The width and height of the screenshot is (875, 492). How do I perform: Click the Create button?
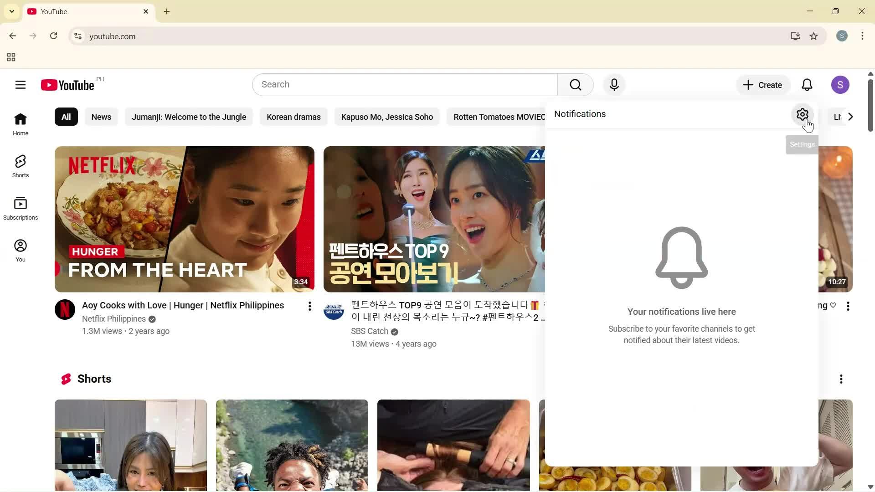coord(762,85)
